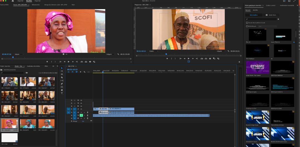This screenshot has height=147, width=300.
Task: Enable the Bibliothèques checkbox
Action: click(247, 26)
